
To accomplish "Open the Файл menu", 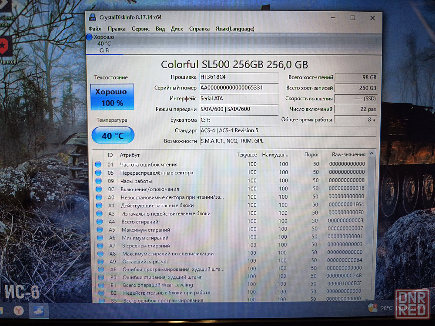I will [x=95, y=29].
